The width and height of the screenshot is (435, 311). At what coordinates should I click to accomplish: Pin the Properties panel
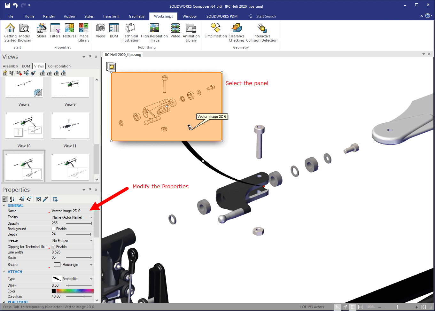90,190
